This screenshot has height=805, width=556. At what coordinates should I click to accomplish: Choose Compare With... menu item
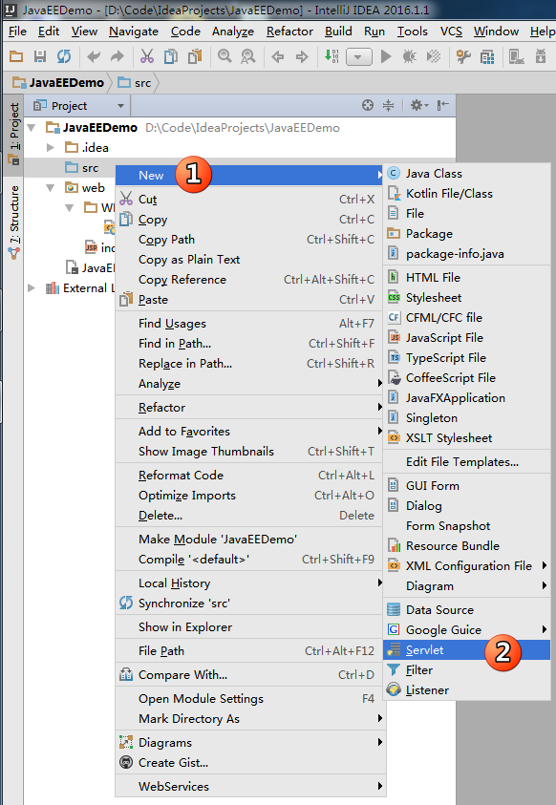point(250,674)
